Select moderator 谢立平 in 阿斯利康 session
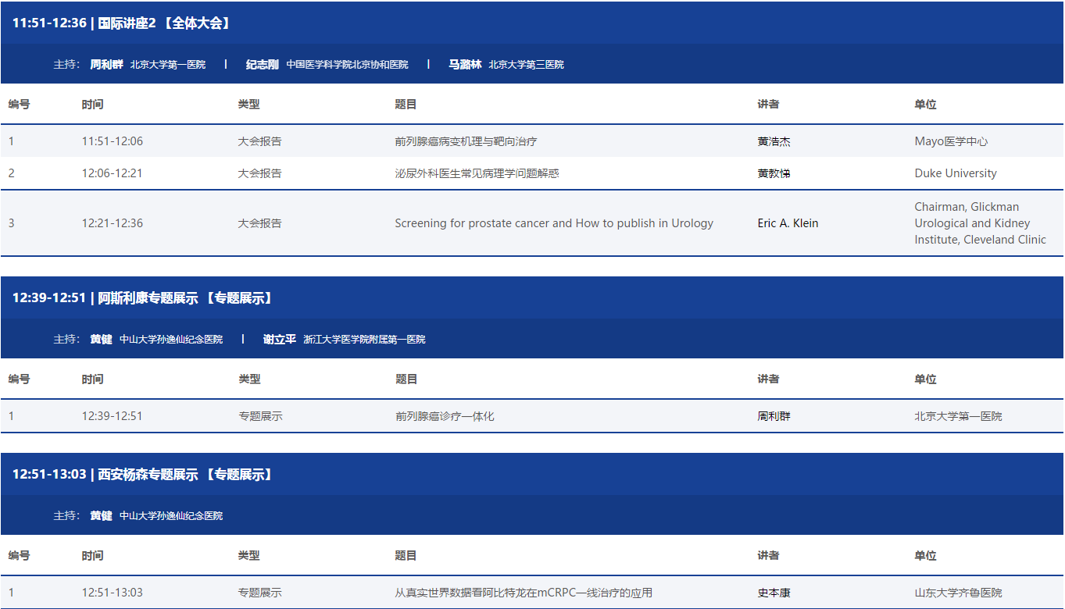This screenshot has width=1065, height=609. [279, 340]
